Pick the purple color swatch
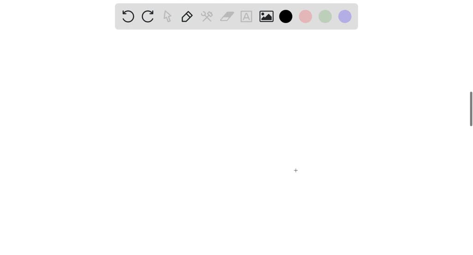 [x=345, y=16]
